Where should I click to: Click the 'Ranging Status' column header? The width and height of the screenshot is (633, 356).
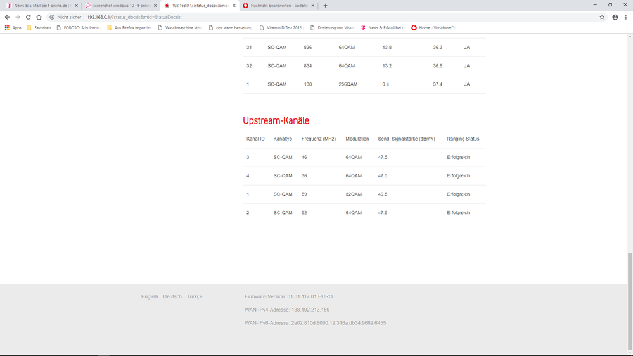tap(463, 139)
